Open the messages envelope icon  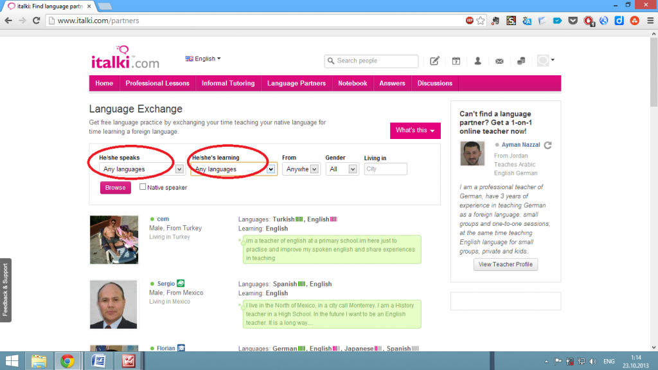click(499, 61)
